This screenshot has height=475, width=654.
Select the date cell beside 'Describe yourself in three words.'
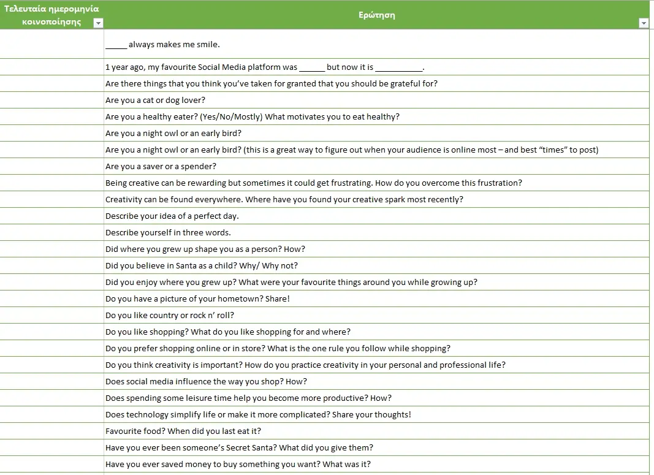(x=51, y=233)
